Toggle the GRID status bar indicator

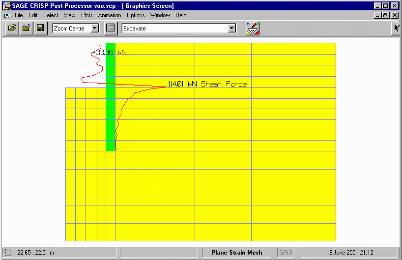[x=286, y=253]
